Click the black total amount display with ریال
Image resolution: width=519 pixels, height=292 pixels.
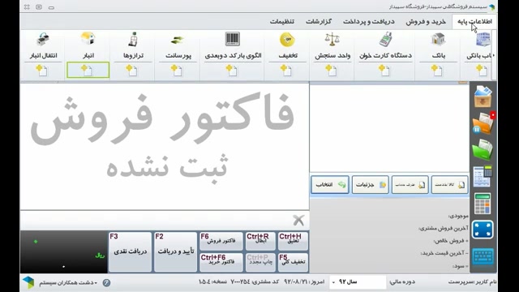[x=63, y=252]
